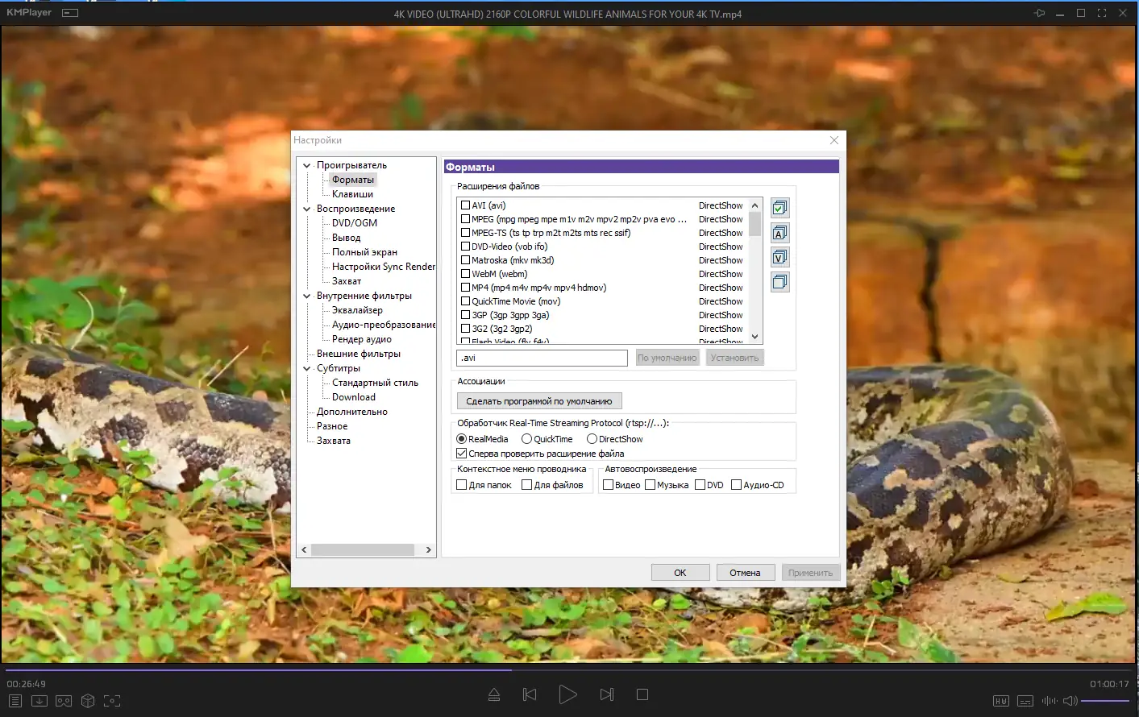The height and width of the screenshot is (717, 1139).
Task: Click the Отмена button
Action: click(745, 573)
